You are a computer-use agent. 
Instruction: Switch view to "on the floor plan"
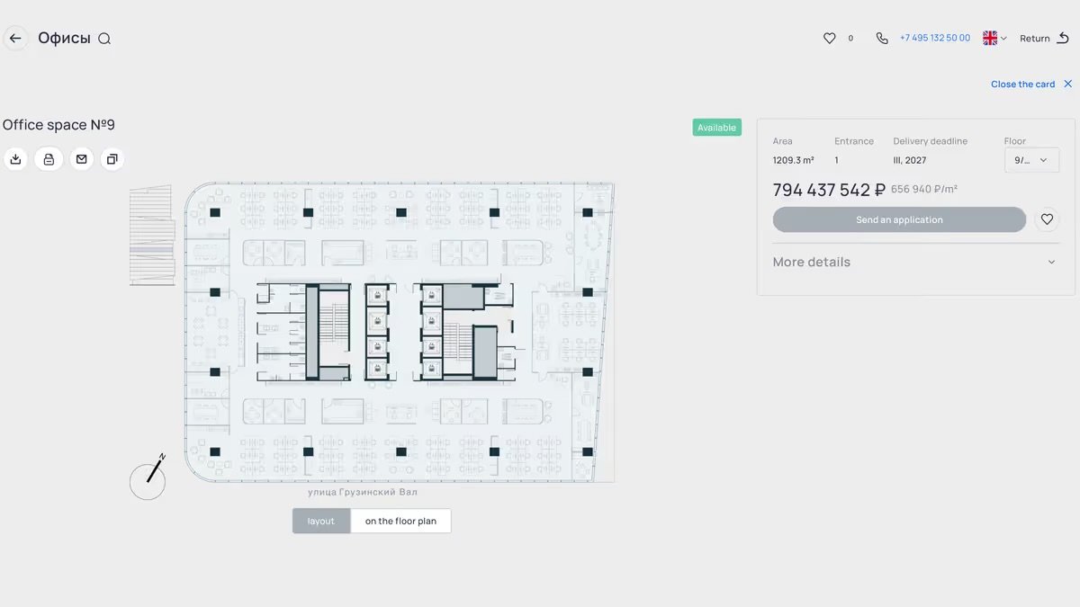[400, 522]
